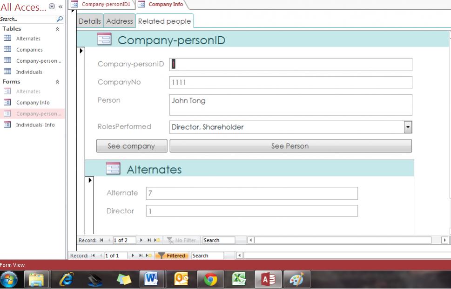Open the Individuals table
451x289 pixels.
pyautogui.click(x=29, y=72)
